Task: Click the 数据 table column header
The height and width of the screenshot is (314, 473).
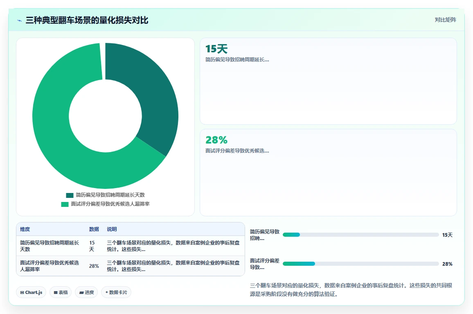Action: click(94, 229)
